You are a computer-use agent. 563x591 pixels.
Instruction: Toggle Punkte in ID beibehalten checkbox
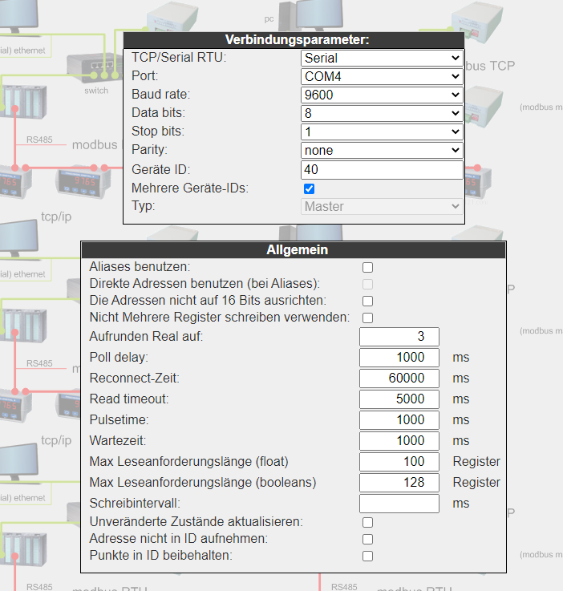[x=367, y=556]
